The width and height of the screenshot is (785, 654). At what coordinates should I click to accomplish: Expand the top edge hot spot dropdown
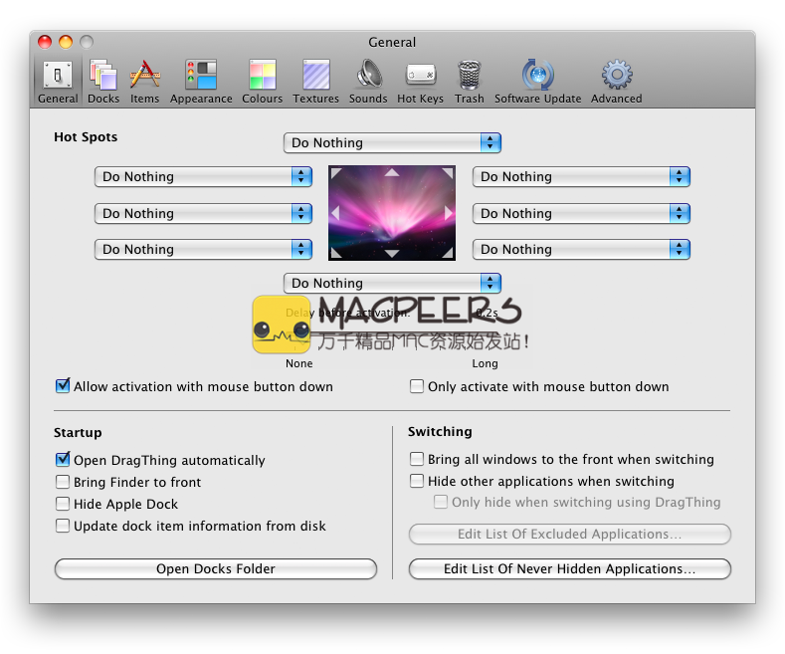point(392,142)
